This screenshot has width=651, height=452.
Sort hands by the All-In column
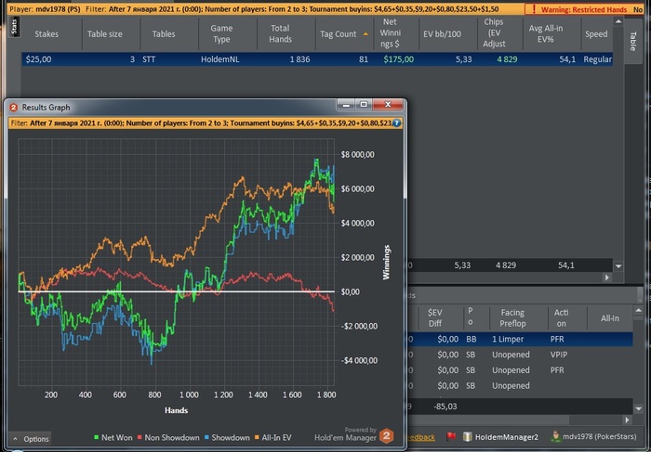point(609,317)
